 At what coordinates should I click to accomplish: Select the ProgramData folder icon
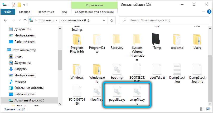tap(97, 40)
